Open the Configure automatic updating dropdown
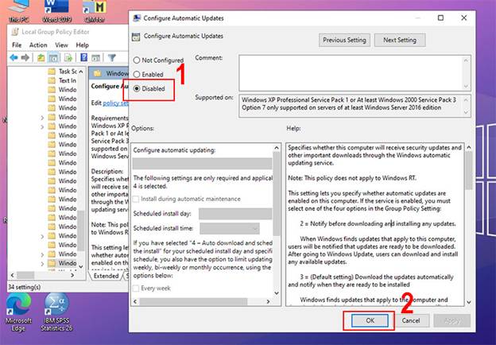The height and width of the screenshot is (345, 496). 203,164
